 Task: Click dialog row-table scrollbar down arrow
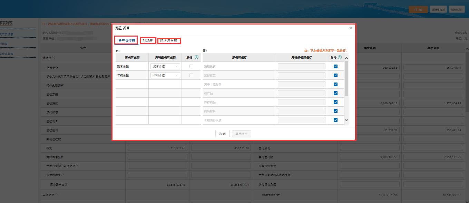[346, 120]
